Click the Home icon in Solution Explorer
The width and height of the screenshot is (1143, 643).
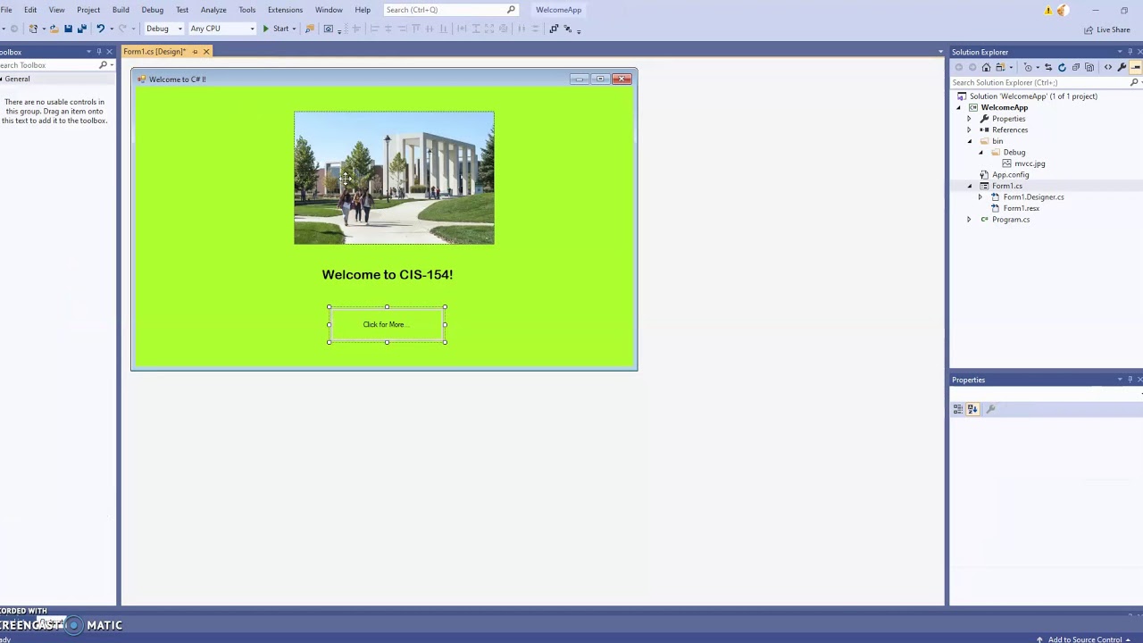click(x=986, y=67)
